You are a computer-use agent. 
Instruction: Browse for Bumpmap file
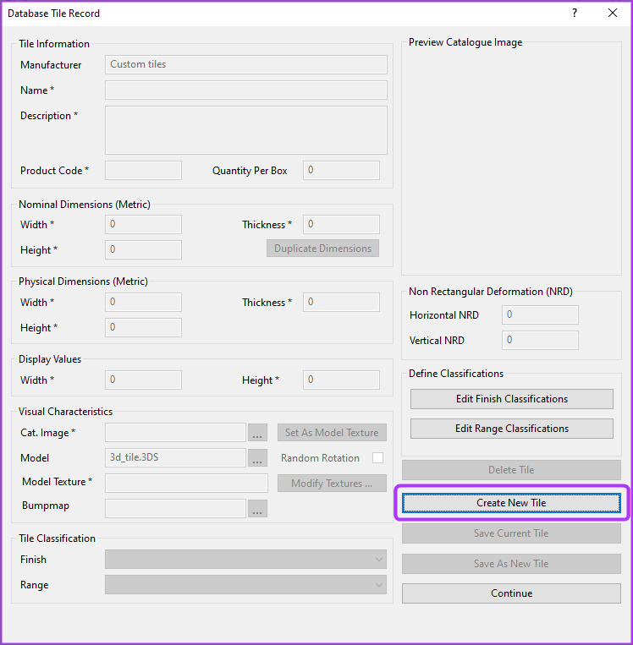pyautogui.click(x=257, y=508)
